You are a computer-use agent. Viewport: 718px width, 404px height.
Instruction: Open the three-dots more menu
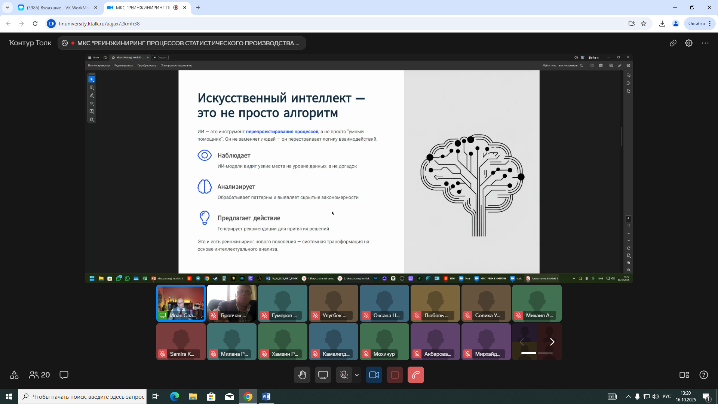pyautogui.click(x=705, y=43)
